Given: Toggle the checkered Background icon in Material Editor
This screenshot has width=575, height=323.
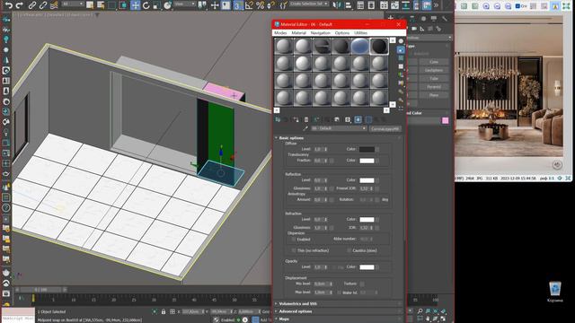Looking at the screenshot, I should 401,57.
